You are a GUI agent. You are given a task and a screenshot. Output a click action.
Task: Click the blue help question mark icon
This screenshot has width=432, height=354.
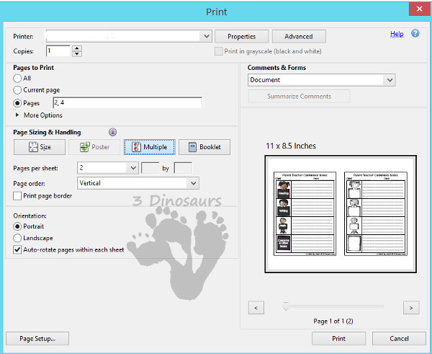(x=415, y=34)
